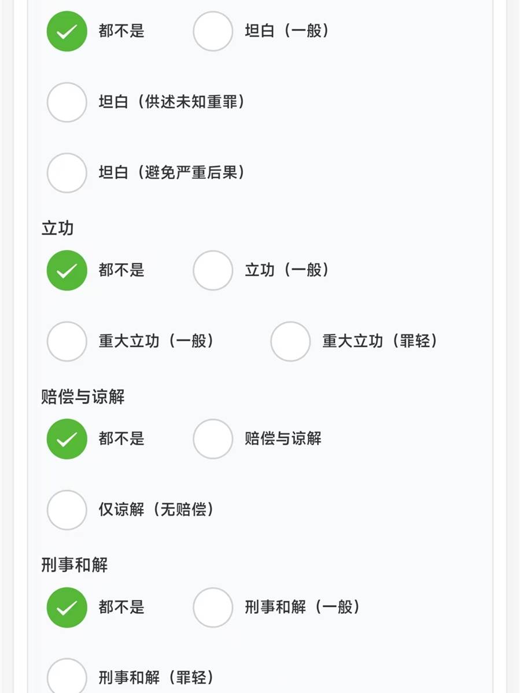Pick 刑事和解（一般） radio button
The width and height of the screenshot is (520, 693).
point(213,607)
